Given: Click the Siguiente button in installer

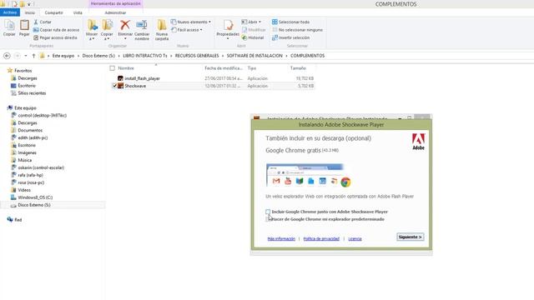Looking at the screenshot, I should tap(411, 237).
